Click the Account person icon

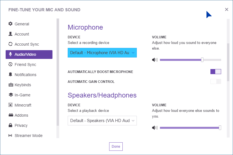click(x=10, y=34)
